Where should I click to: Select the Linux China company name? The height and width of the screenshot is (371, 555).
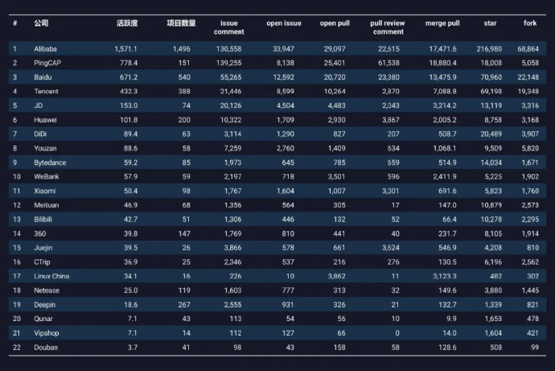pyautogui.click(x=51, y=276)
